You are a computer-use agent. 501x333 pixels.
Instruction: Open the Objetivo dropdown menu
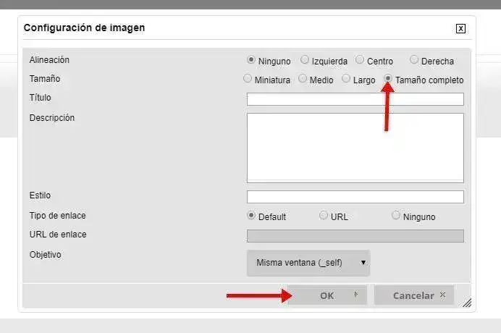click(x=308, y=263)
